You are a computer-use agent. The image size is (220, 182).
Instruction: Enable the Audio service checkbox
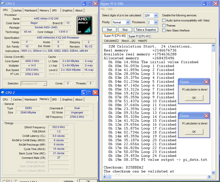click(x=164, y=20)
